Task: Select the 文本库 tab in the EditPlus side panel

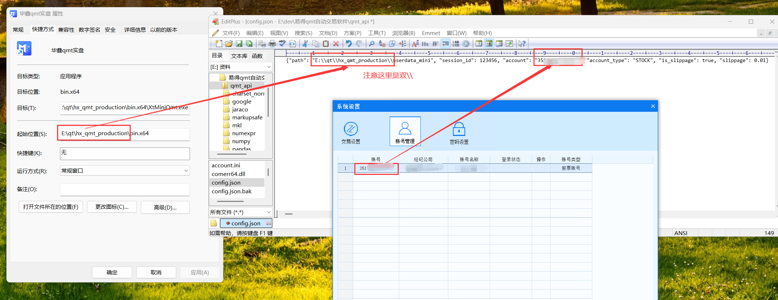Action: (x=239, y=56)
